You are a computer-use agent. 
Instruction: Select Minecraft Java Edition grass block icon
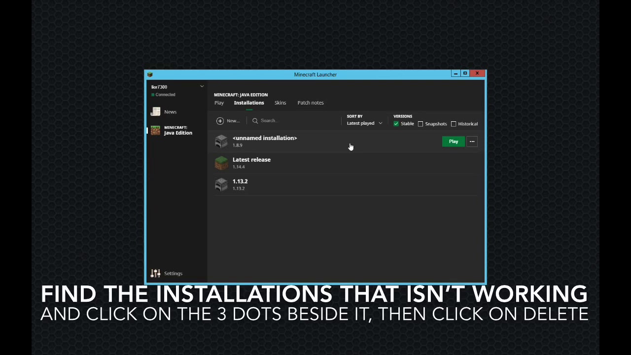tap(156, 130)
